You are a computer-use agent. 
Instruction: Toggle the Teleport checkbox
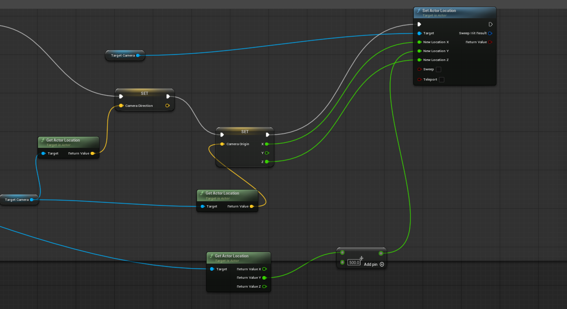pyautogui.click(x=441, y=80)
